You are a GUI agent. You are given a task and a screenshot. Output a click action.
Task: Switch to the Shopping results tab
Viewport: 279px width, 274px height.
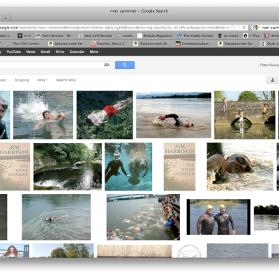(22, 80)
